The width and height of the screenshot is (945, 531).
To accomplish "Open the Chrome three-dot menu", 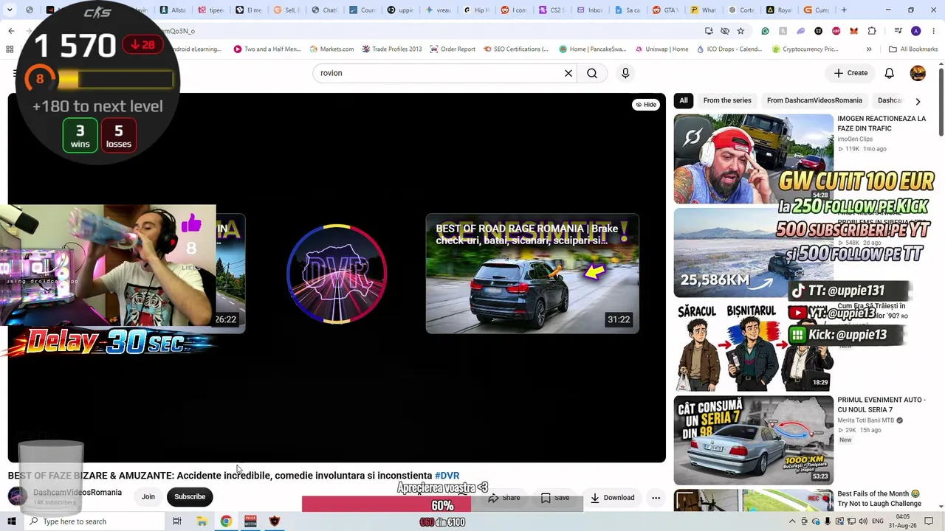I will pos(934,31).
